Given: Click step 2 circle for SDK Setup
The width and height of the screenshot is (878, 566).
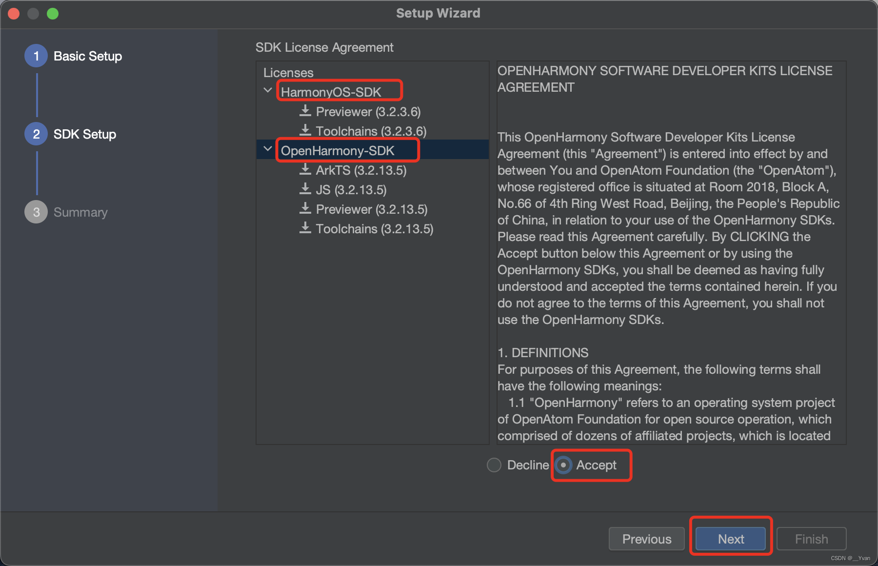Looking at the screenshot, I should pos(36,134).
